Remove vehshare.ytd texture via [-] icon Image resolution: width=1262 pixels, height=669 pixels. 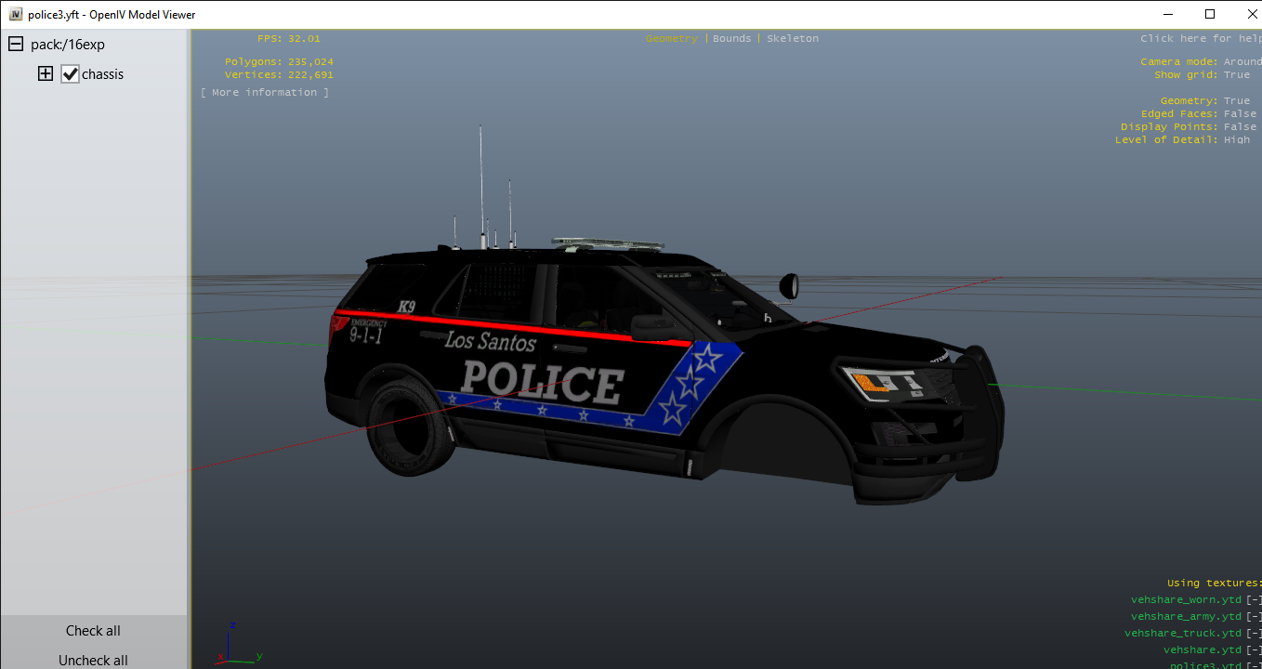point(1254,650)
